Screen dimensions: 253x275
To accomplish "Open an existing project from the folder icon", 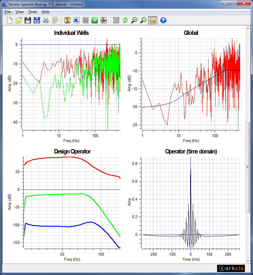I will coord(18,20).
